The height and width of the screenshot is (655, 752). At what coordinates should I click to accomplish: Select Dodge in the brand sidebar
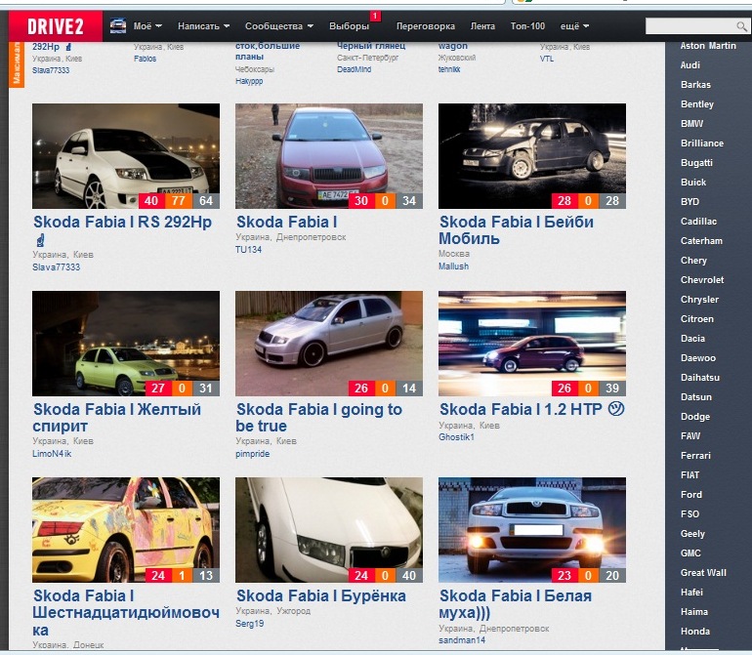pyautogui.click(x=695, y=417)
